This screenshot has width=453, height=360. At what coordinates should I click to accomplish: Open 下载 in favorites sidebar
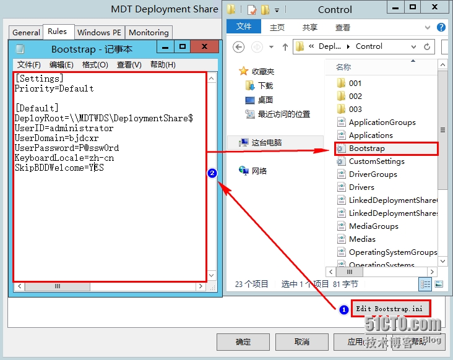[x=259, y=86]
